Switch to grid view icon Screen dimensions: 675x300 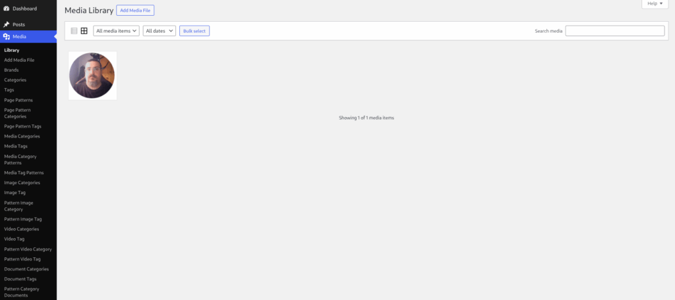point(84,31)
